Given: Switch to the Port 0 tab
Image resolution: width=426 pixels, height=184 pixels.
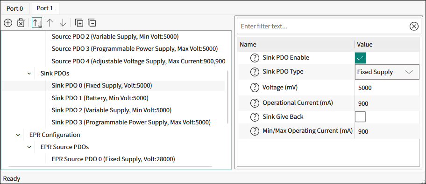Looking at the screenshot, I should [15, 8].
